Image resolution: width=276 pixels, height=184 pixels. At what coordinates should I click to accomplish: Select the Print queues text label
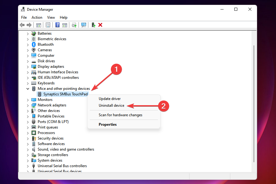click(48, 127)
